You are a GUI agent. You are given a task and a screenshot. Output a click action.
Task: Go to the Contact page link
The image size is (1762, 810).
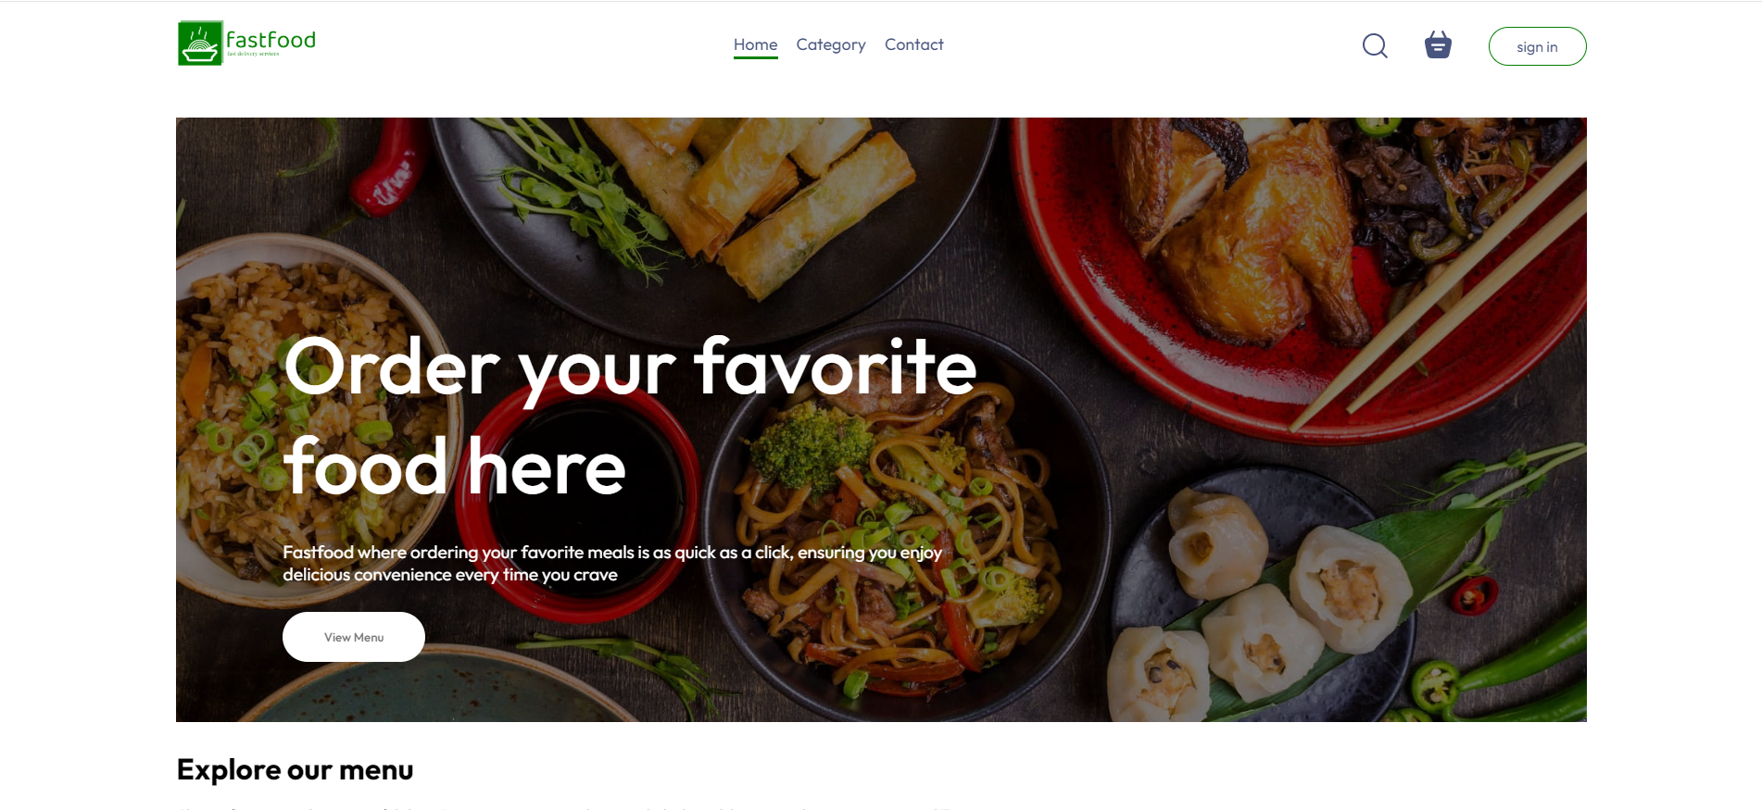tap(914, 44)
